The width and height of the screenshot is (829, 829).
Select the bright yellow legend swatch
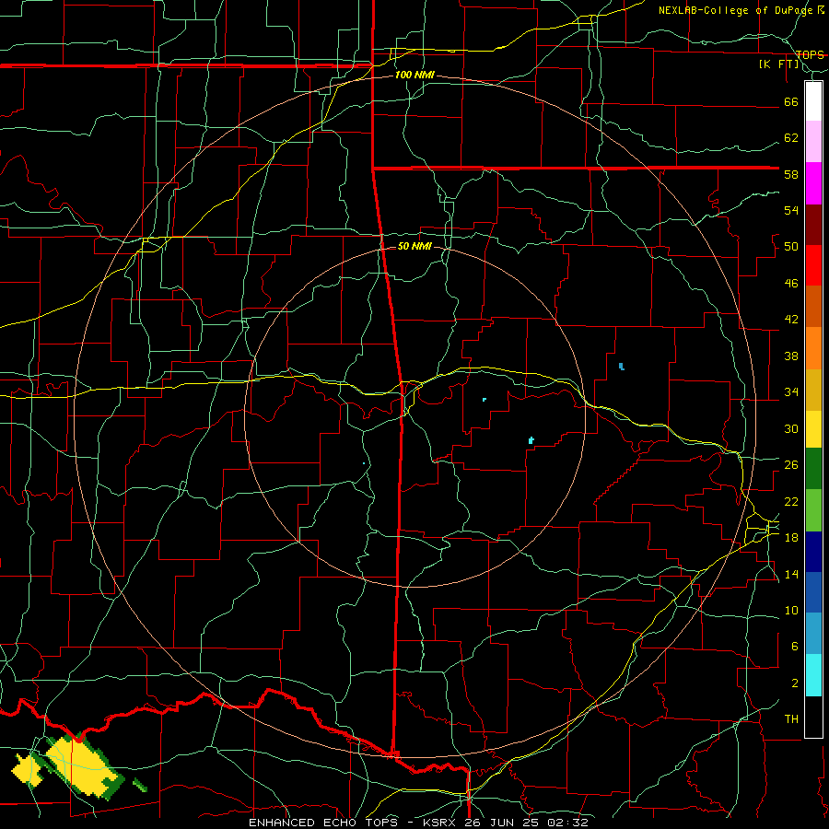813,429
